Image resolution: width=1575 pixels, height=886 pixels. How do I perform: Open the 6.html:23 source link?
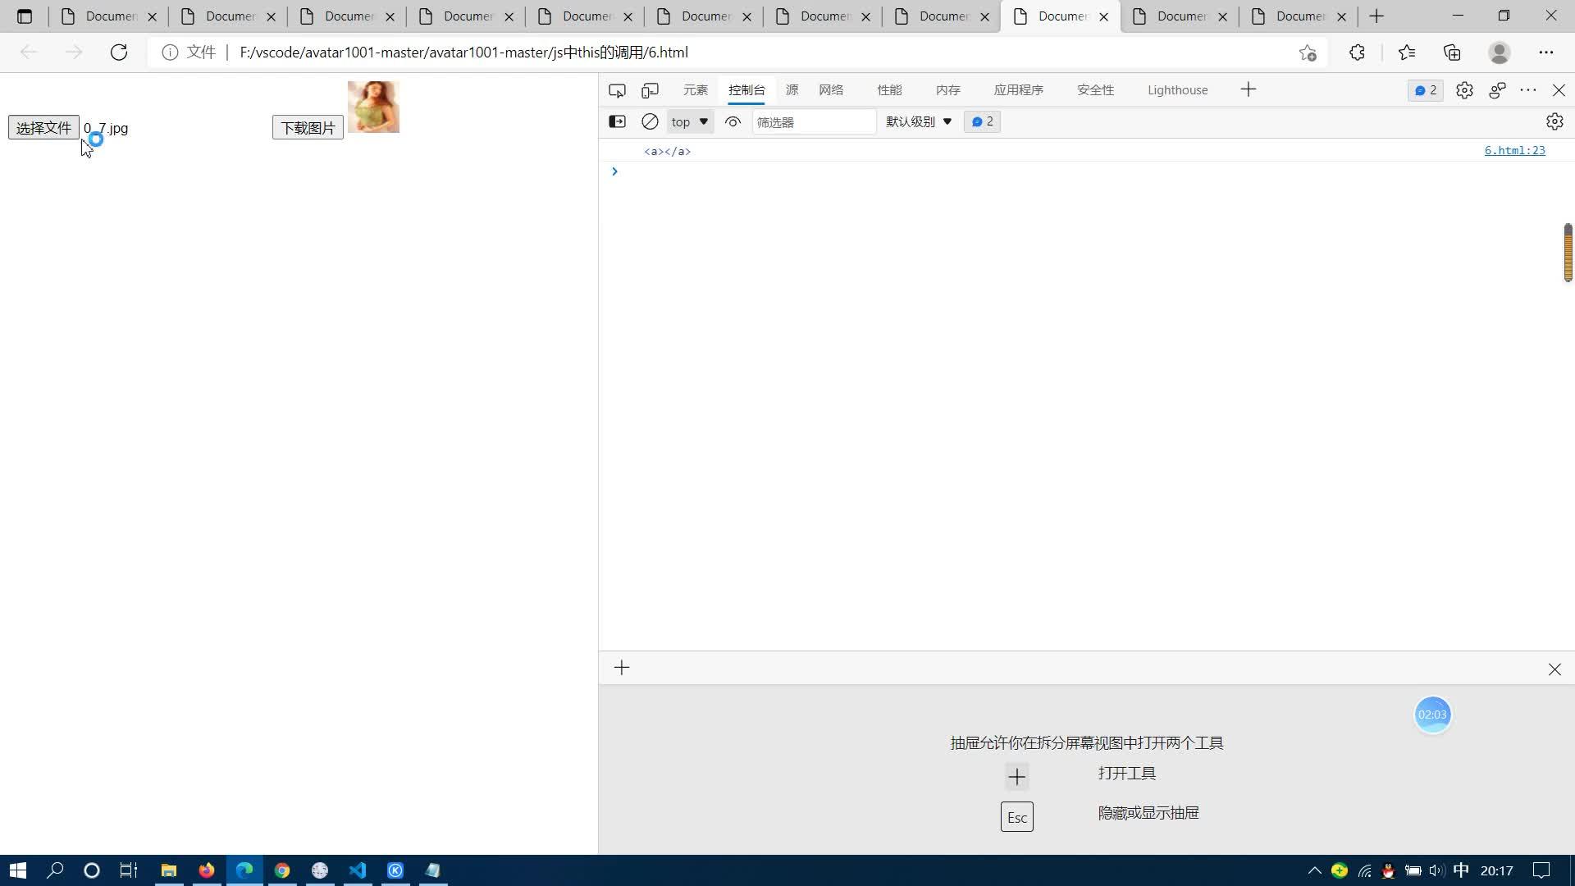[x=1514, y=150]
